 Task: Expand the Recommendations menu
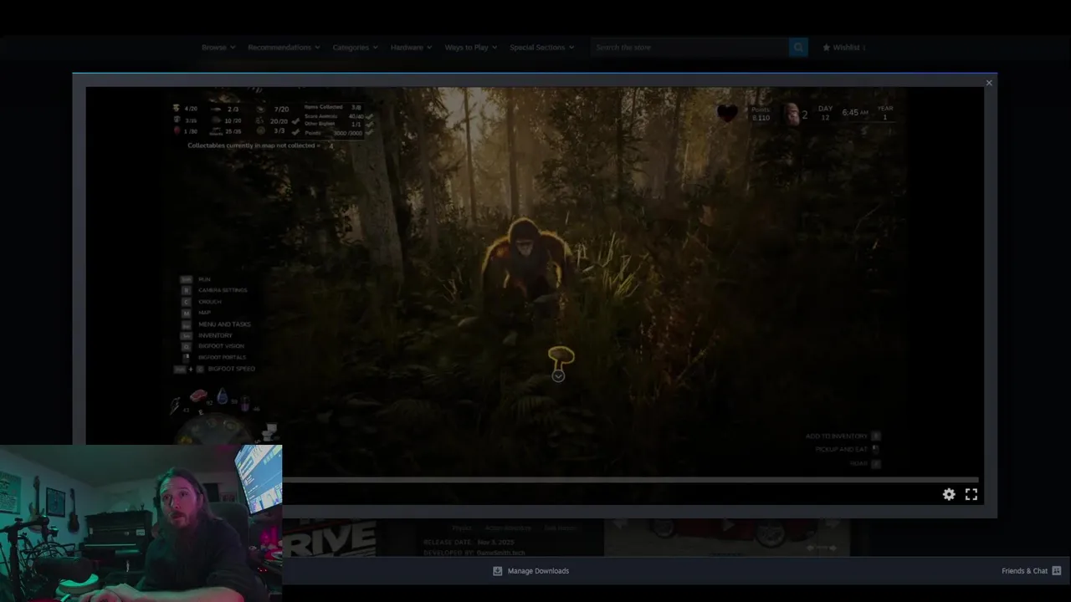[284, 48]
